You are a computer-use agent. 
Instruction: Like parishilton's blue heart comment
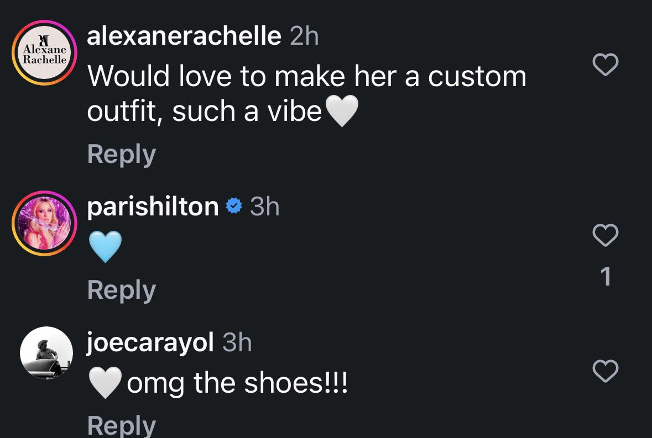[605, 235]
